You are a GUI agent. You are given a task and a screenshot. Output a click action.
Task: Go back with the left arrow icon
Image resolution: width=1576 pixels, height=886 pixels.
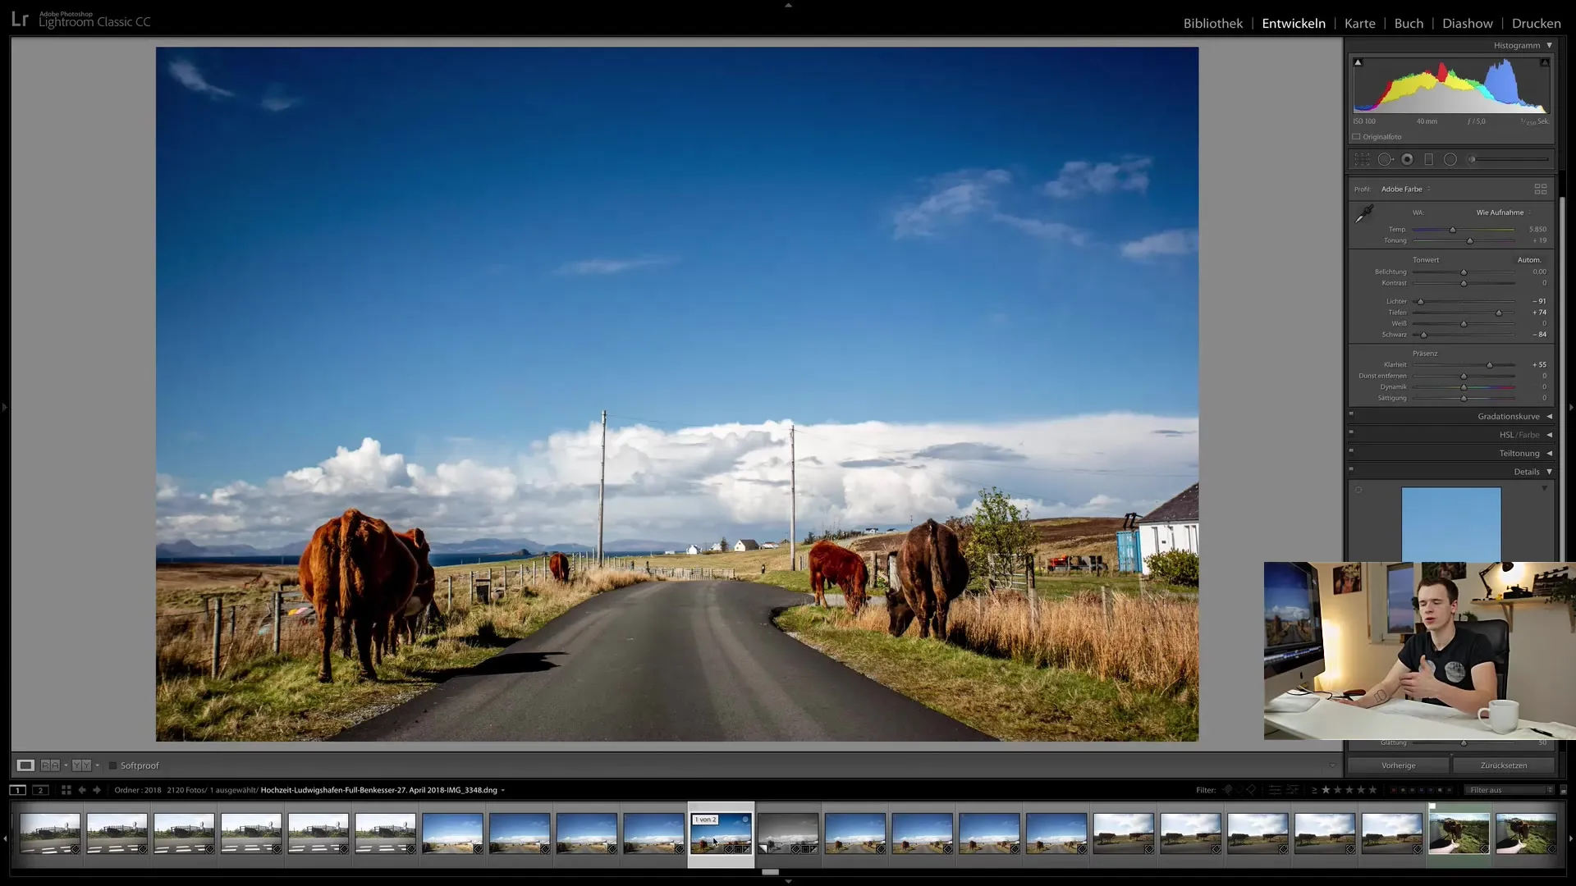click(x=82, y=790)
